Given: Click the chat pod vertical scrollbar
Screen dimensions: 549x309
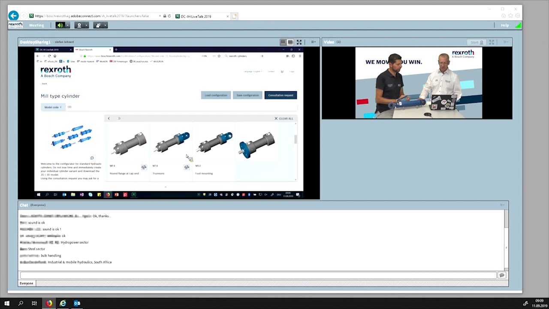Looking at the screenshot, I should click(506, 240).
